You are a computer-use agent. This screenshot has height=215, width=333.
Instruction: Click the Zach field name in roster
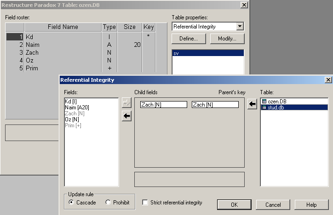pyautogui.click(x=32, y=52)
